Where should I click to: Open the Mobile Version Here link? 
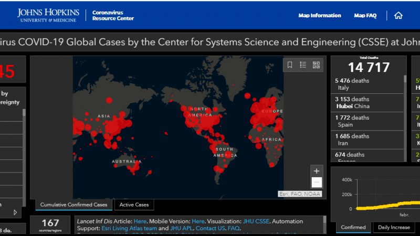[x=198, y=221]
